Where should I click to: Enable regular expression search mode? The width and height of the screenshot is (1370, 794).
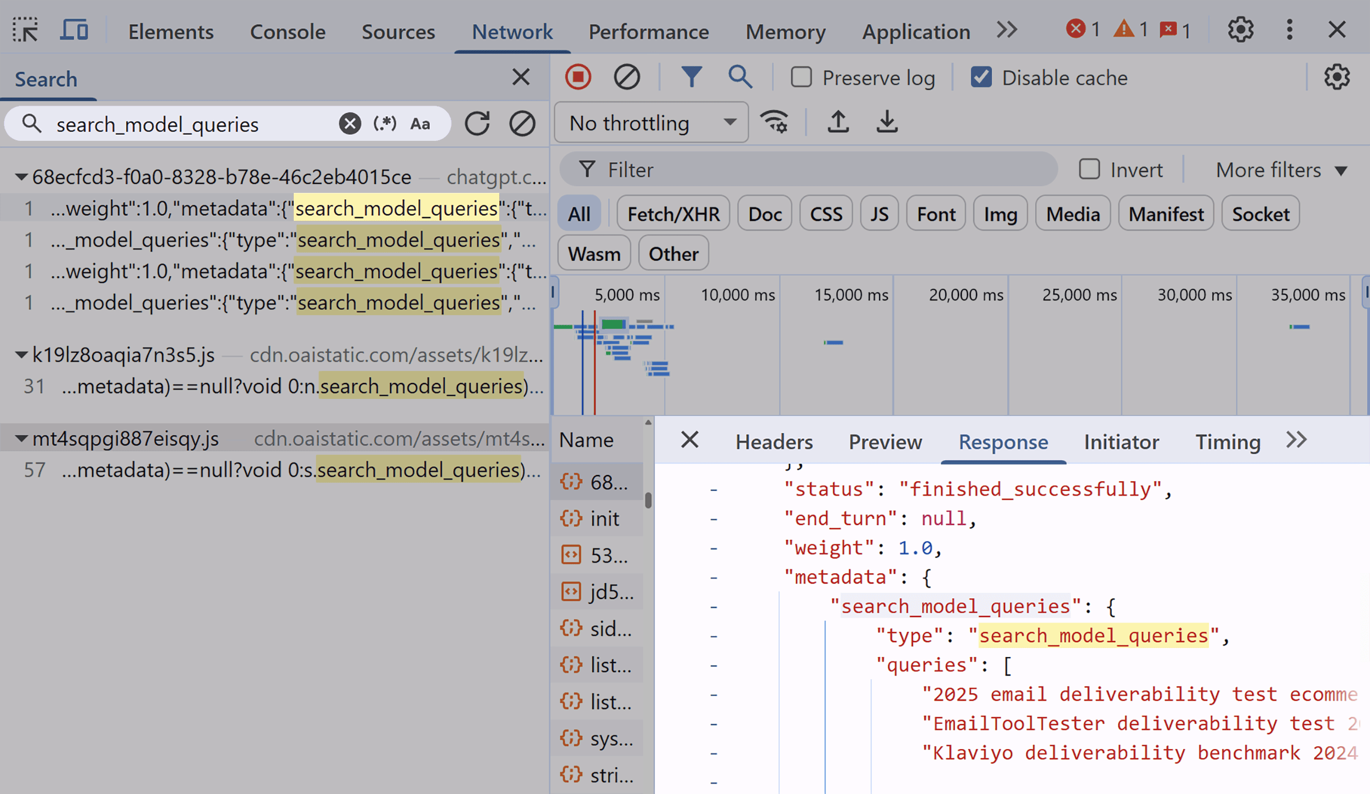pos(385,123)
